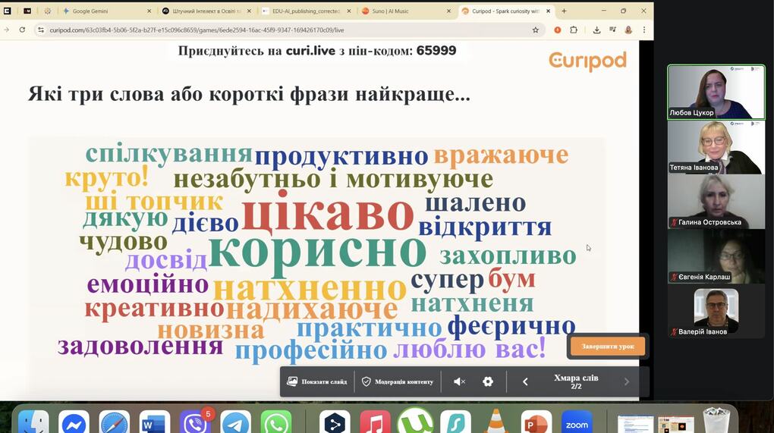Click the Curipod logo
774x433 pixels.
point(587,60)
